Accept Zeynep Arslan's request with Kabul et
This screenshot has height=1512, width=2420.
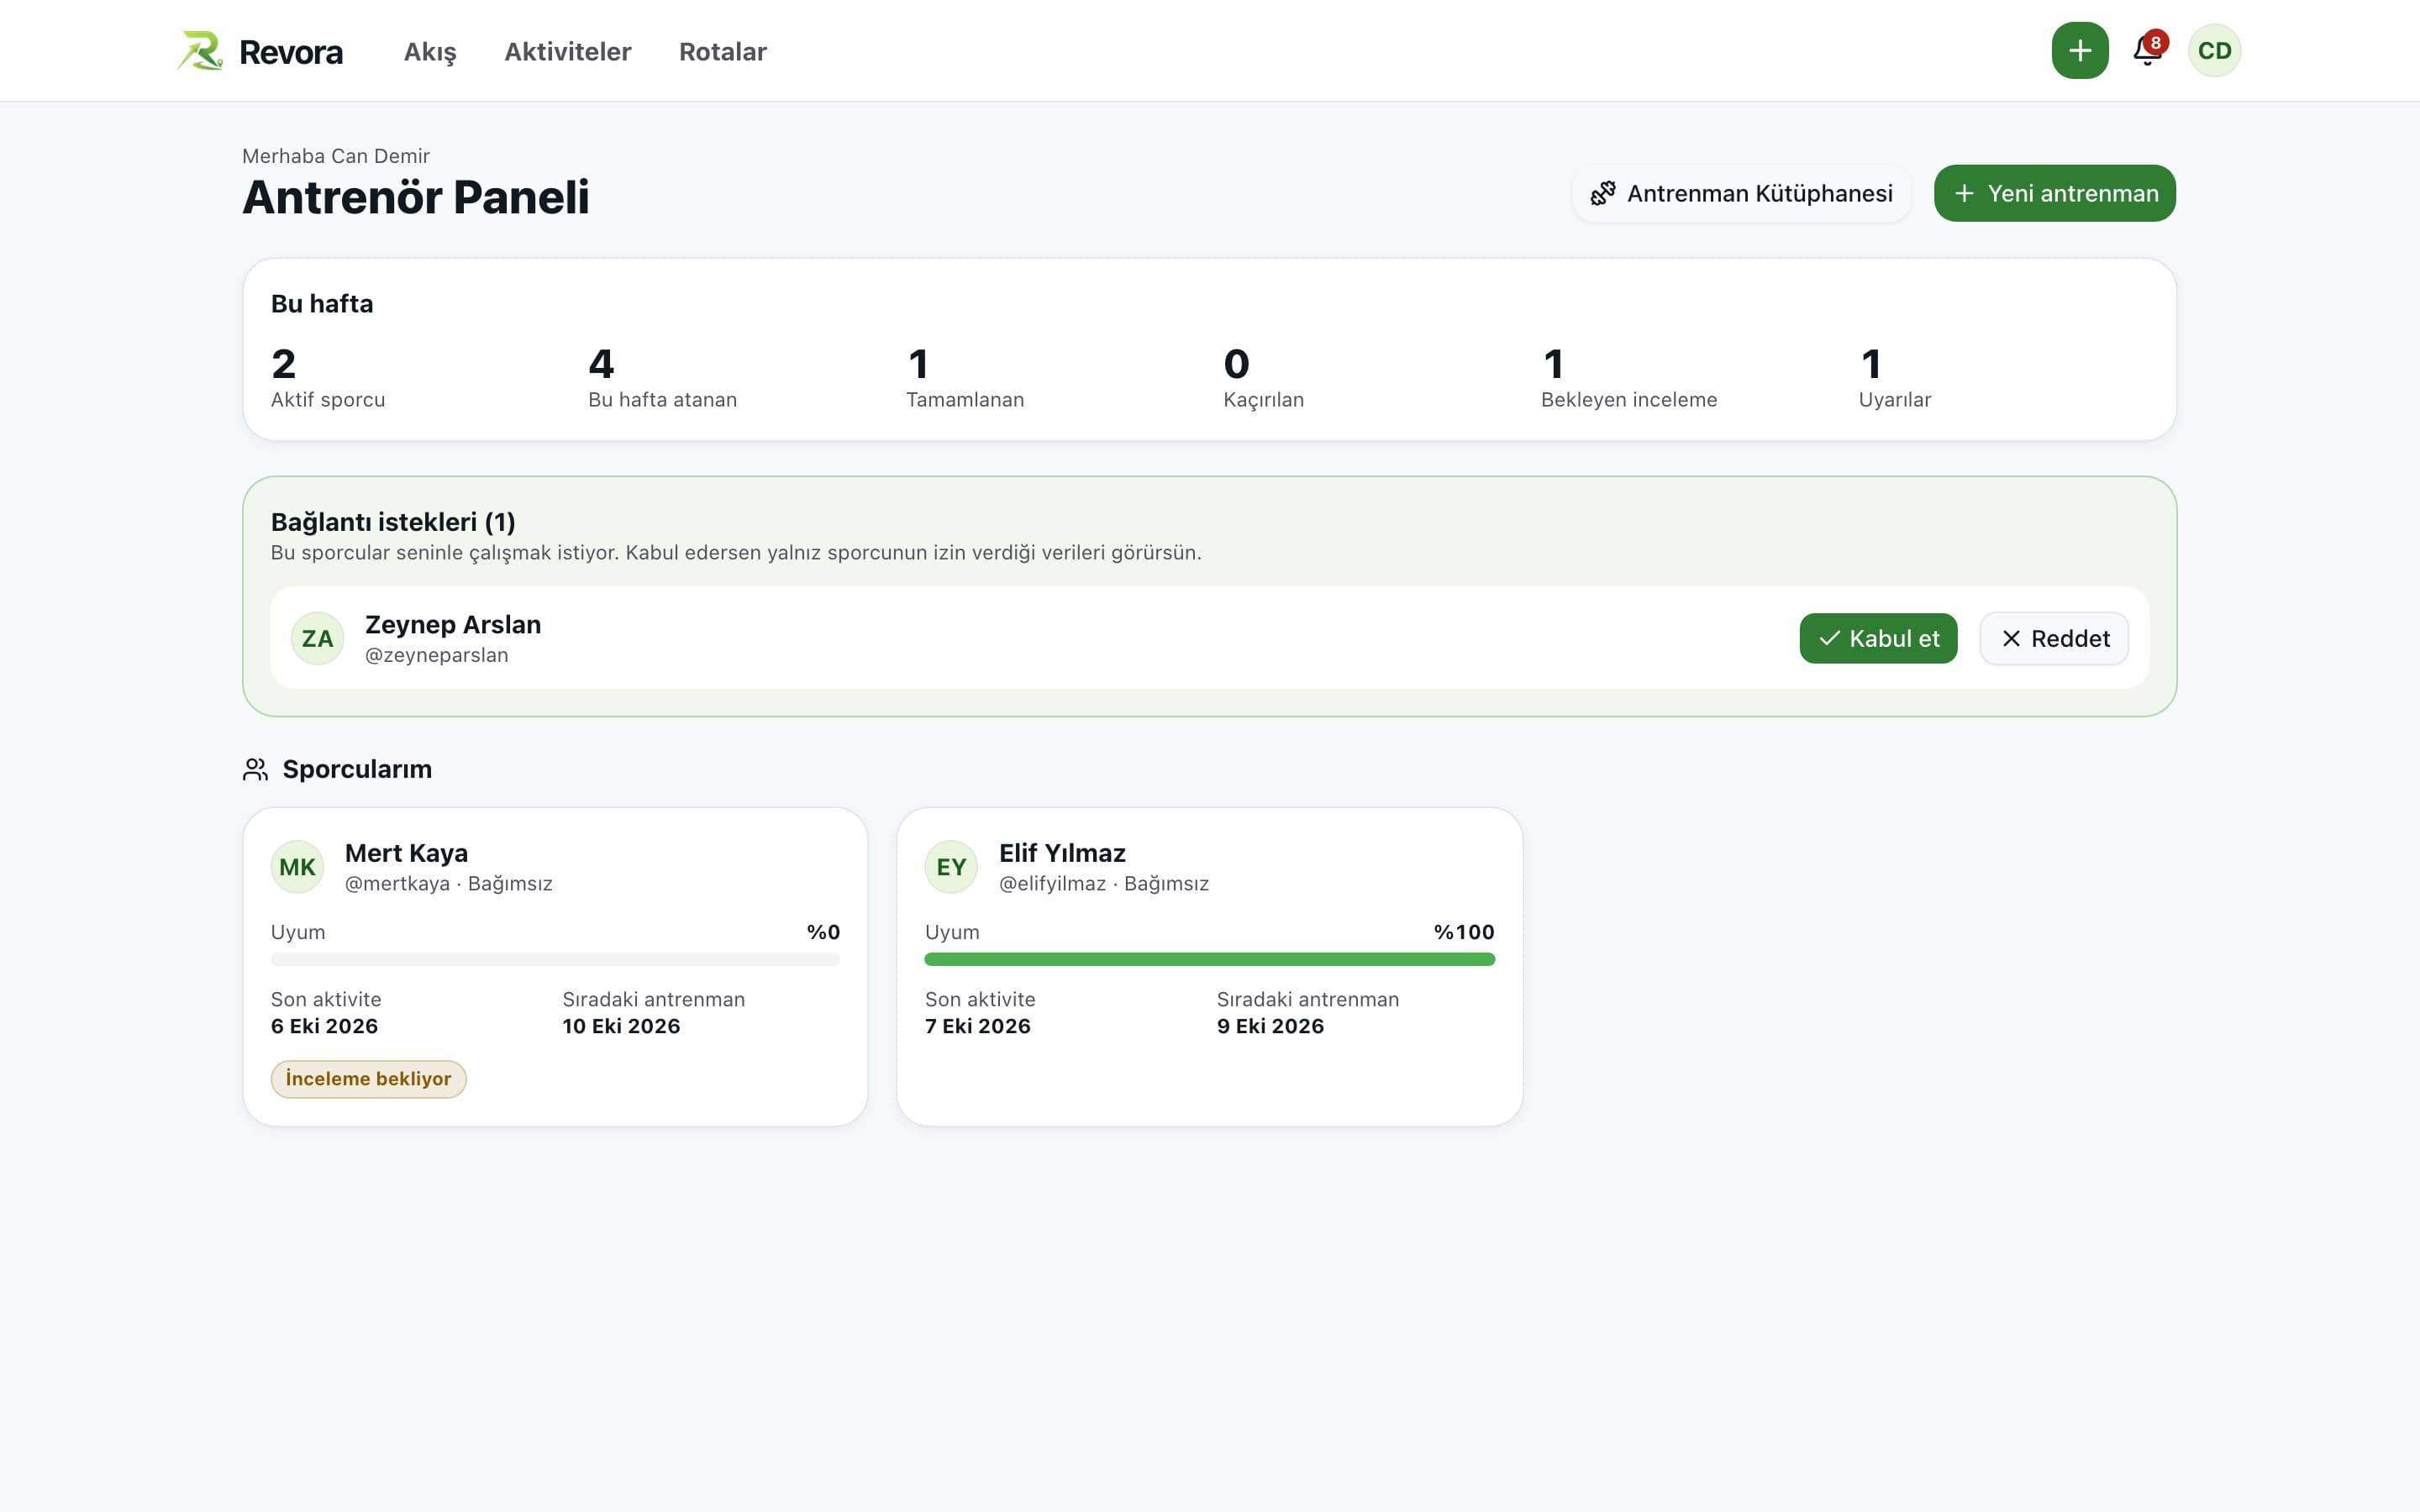[1878, 638]
